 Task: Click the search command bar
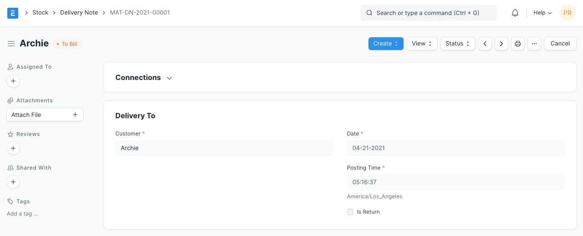point(428,13)
